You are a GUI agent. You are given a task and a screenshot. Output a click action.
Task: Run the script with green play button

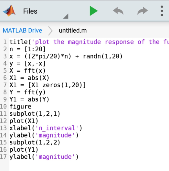(x=94, y=11)
